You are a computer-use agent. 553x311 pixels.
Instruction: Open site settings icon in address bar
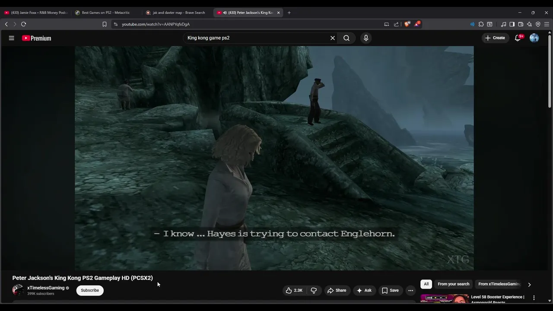[115, 24]
